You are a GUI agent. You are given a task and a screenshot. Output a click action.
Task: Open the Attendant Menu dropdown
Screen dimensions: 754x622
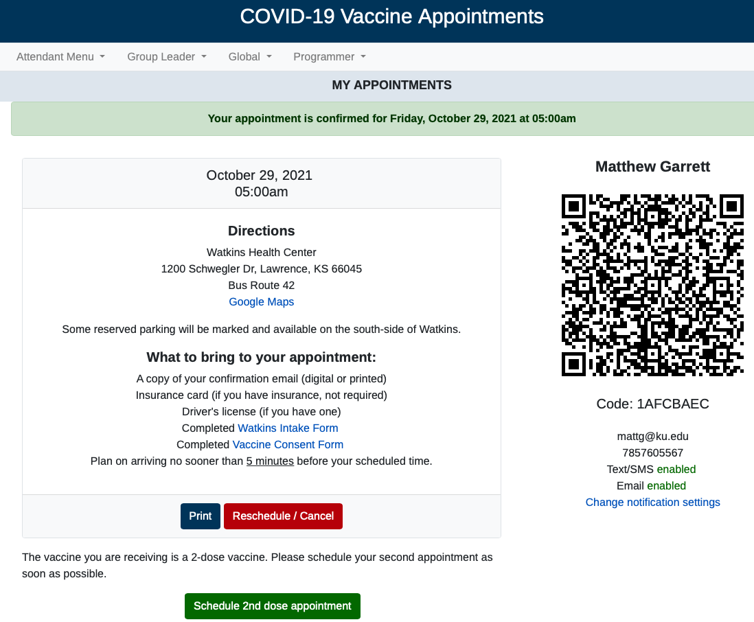coord(60,57)
